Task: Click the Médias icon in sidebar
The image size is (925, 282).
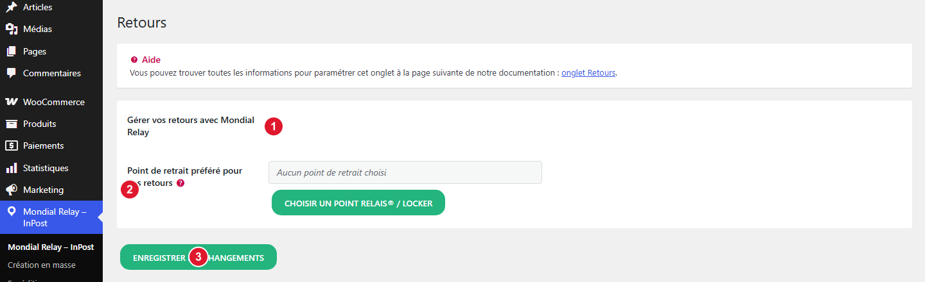Action: (11, 29)
